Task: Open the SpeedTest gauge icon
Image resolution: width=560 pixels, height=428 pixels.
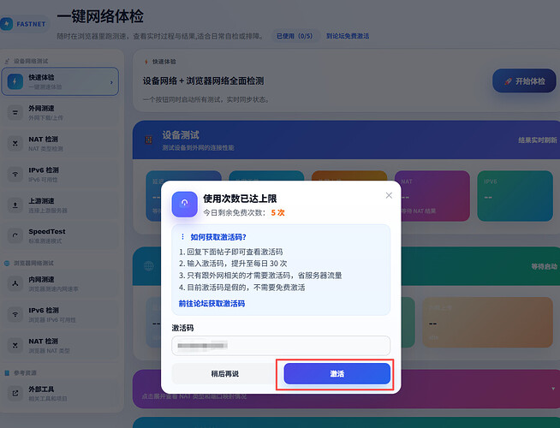Action: (15, 235)
